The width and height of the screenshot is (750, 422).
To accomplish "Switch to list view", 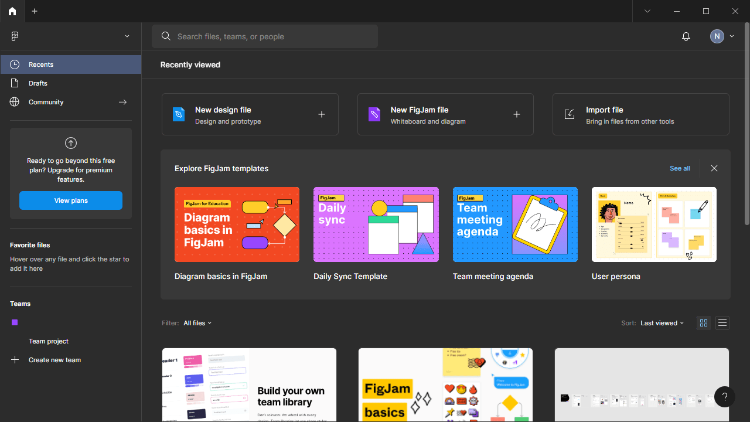I will pos(722,323).
